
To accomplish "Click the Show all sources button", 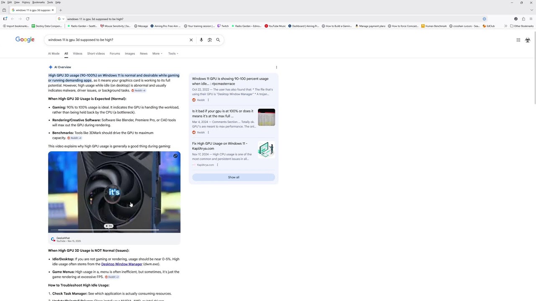I will (x=234, y=177).
